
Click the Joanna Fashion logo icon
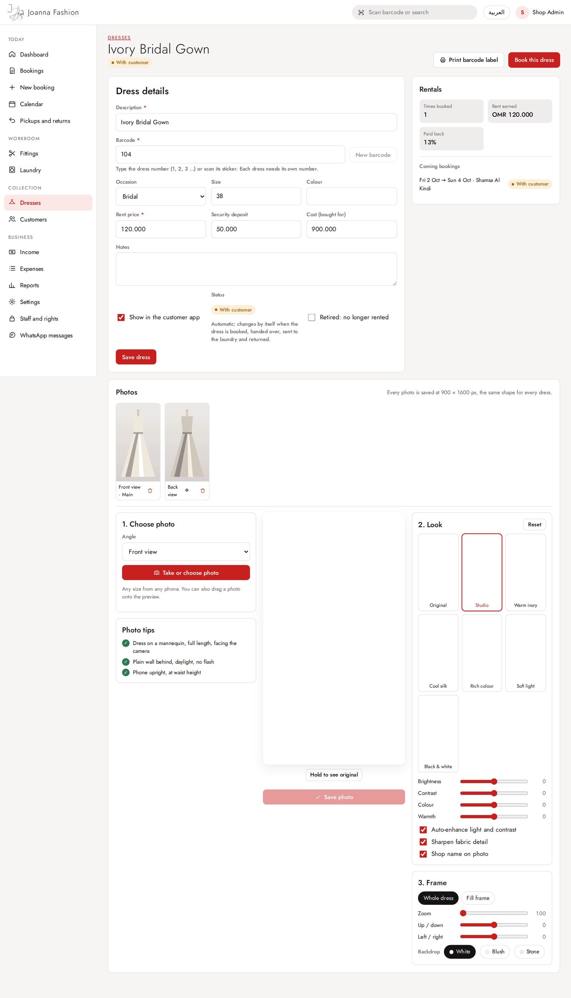coord(16,12)
